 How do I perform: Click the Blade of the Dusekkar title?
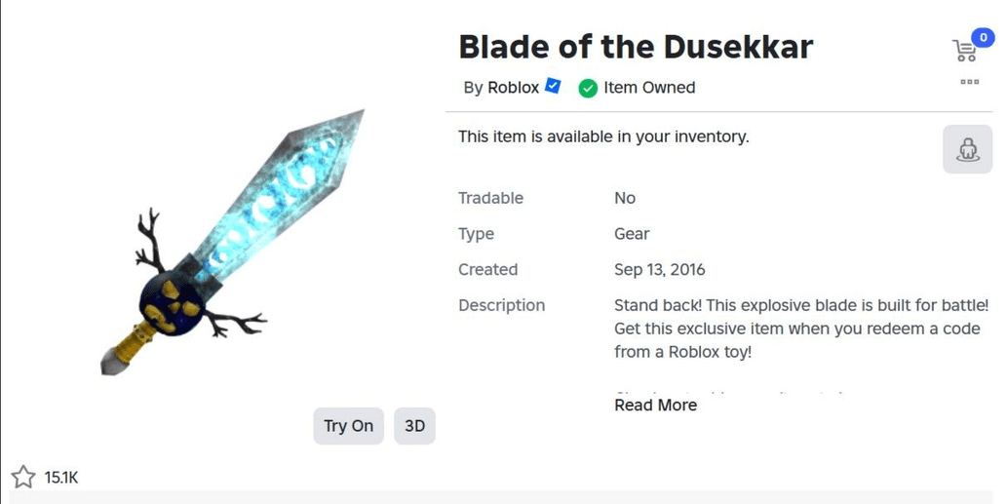coord(636,47)
